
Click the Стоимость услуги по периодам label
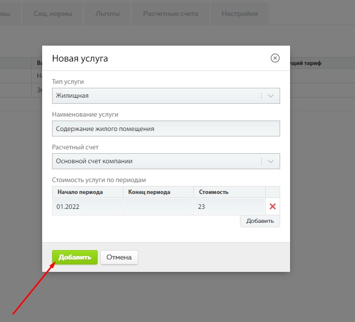(99, 180)
